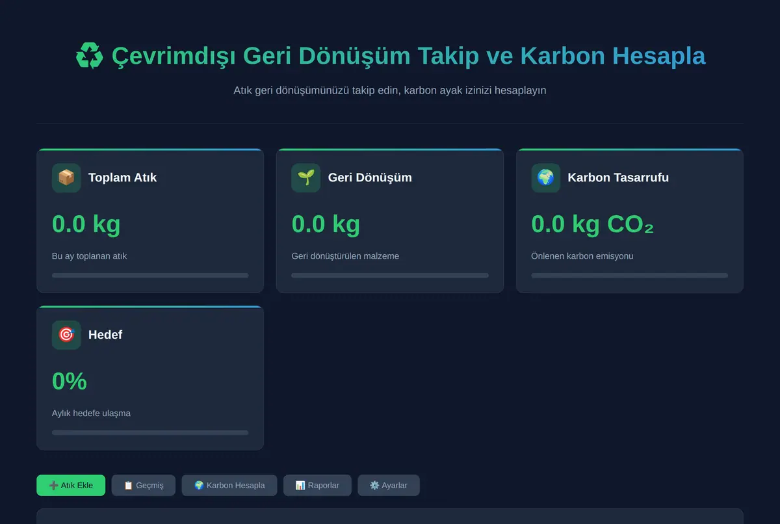
Task: Switch to the Geçmiş tab
Action: click(x=144, y=485)
